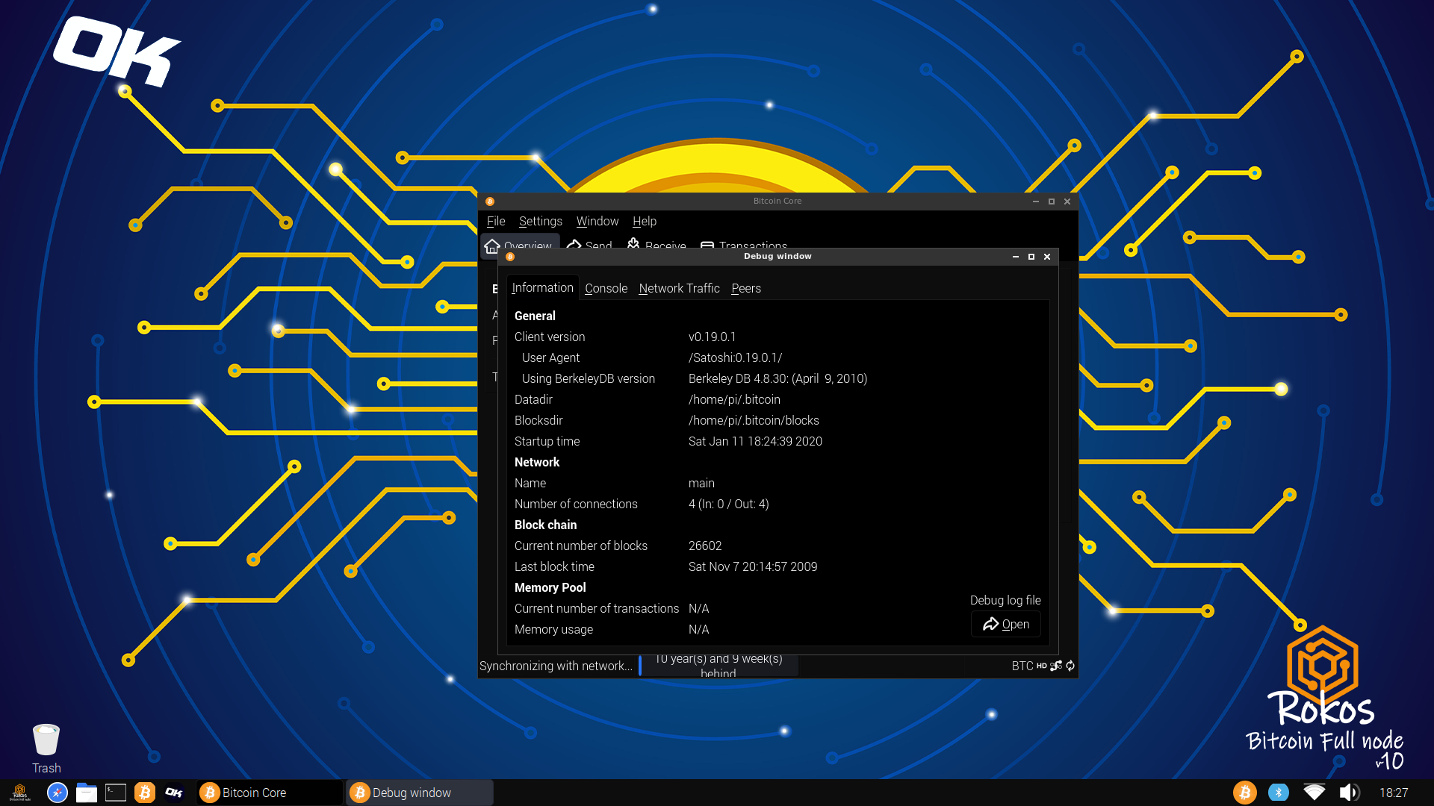Switch to the Console tab
Viewport: 1434px width, 806px height.
606,288
